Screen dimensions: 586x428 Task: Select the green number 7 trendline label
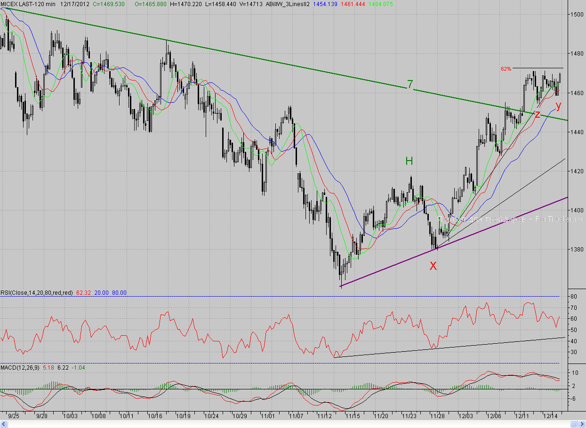point(410,85)
